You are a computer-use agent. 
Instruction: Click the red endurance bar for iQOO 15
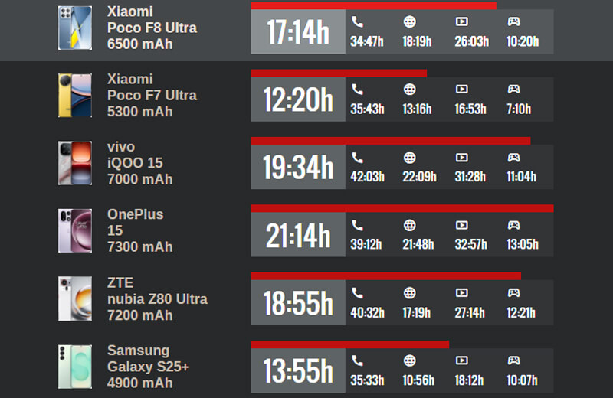[390, 141]
